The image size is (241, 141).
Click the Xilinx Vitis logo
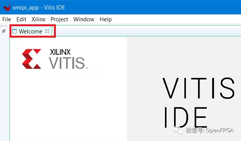[x=55, y=59]
